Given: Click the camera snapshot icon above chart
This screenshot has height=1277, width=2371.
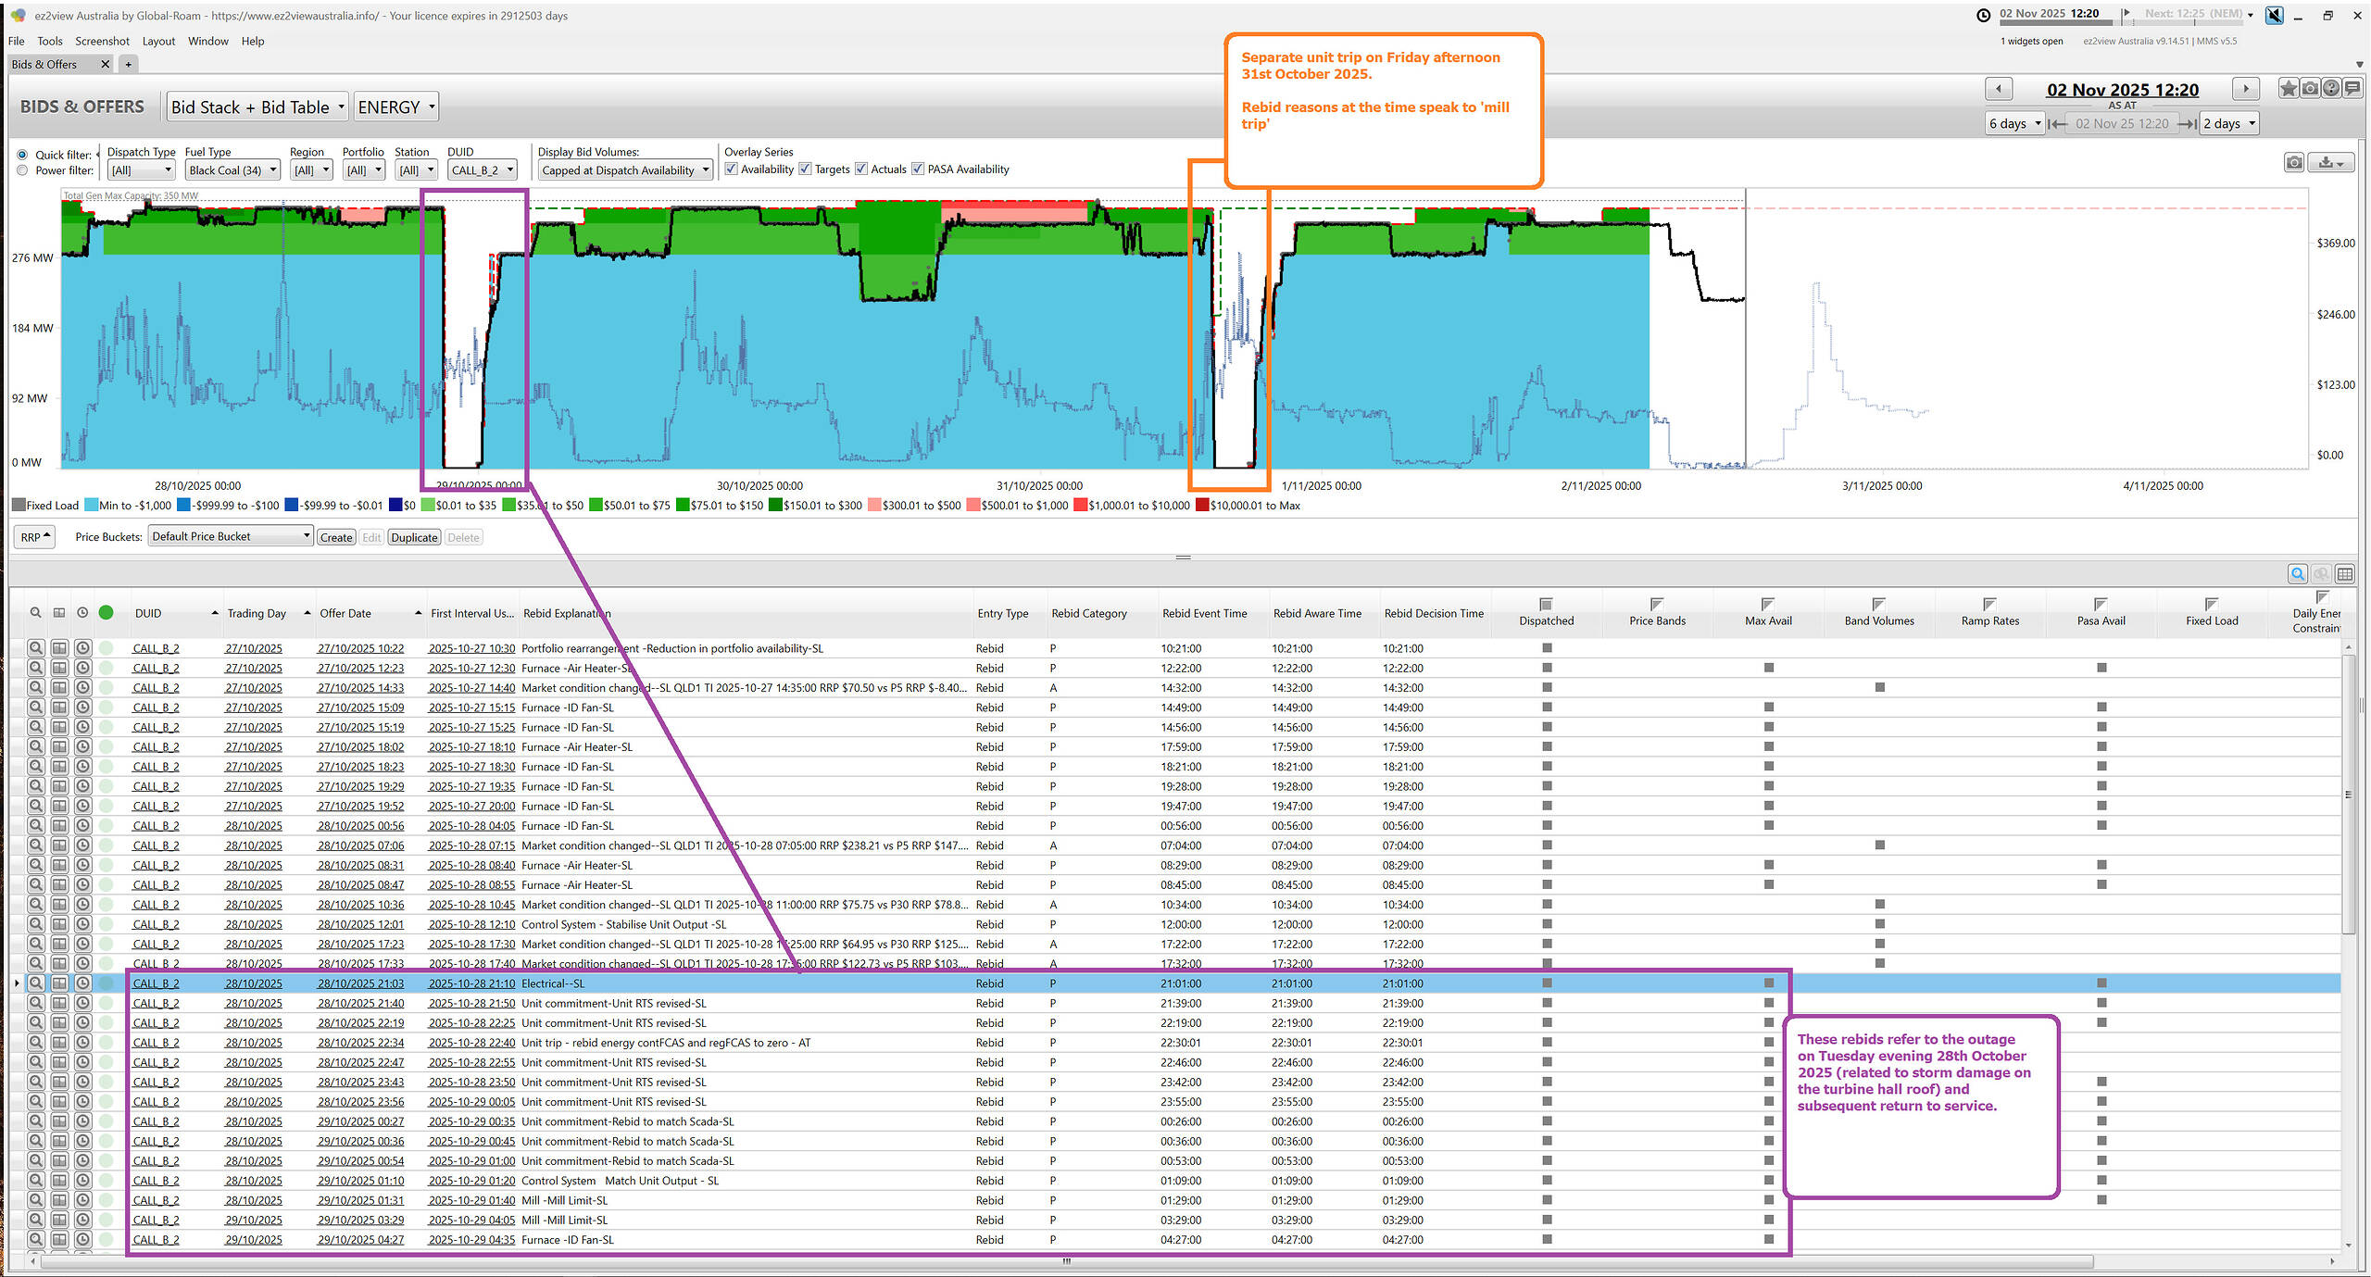Looking at the screenshot, I should coord(2294,163).
